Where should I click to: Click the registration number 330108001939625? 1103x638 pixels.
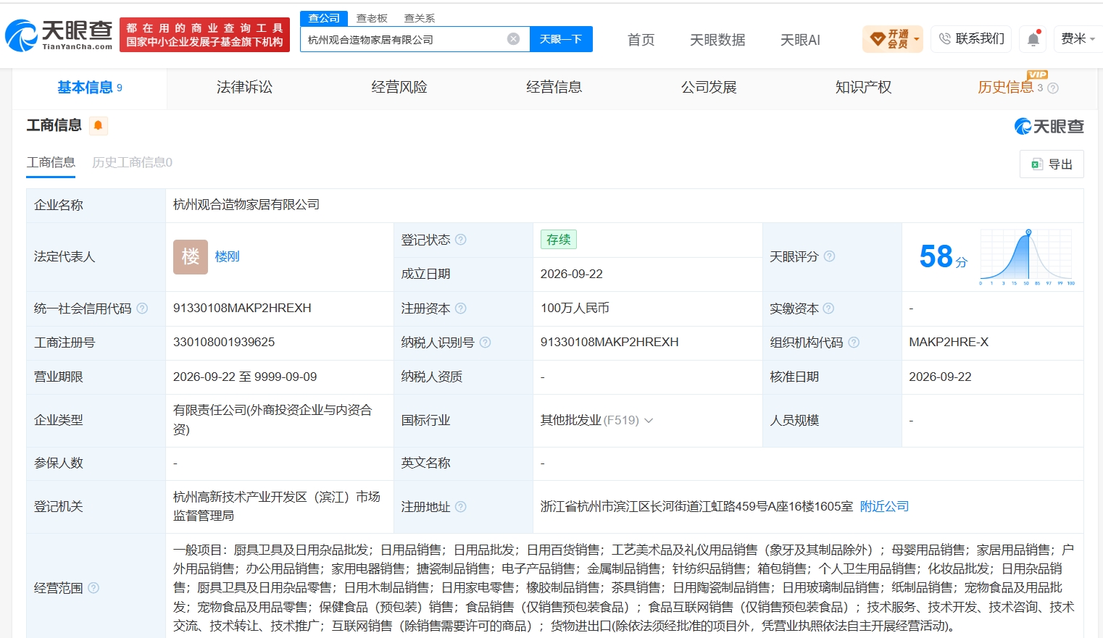pyautogui.click(x=224, y=343)
